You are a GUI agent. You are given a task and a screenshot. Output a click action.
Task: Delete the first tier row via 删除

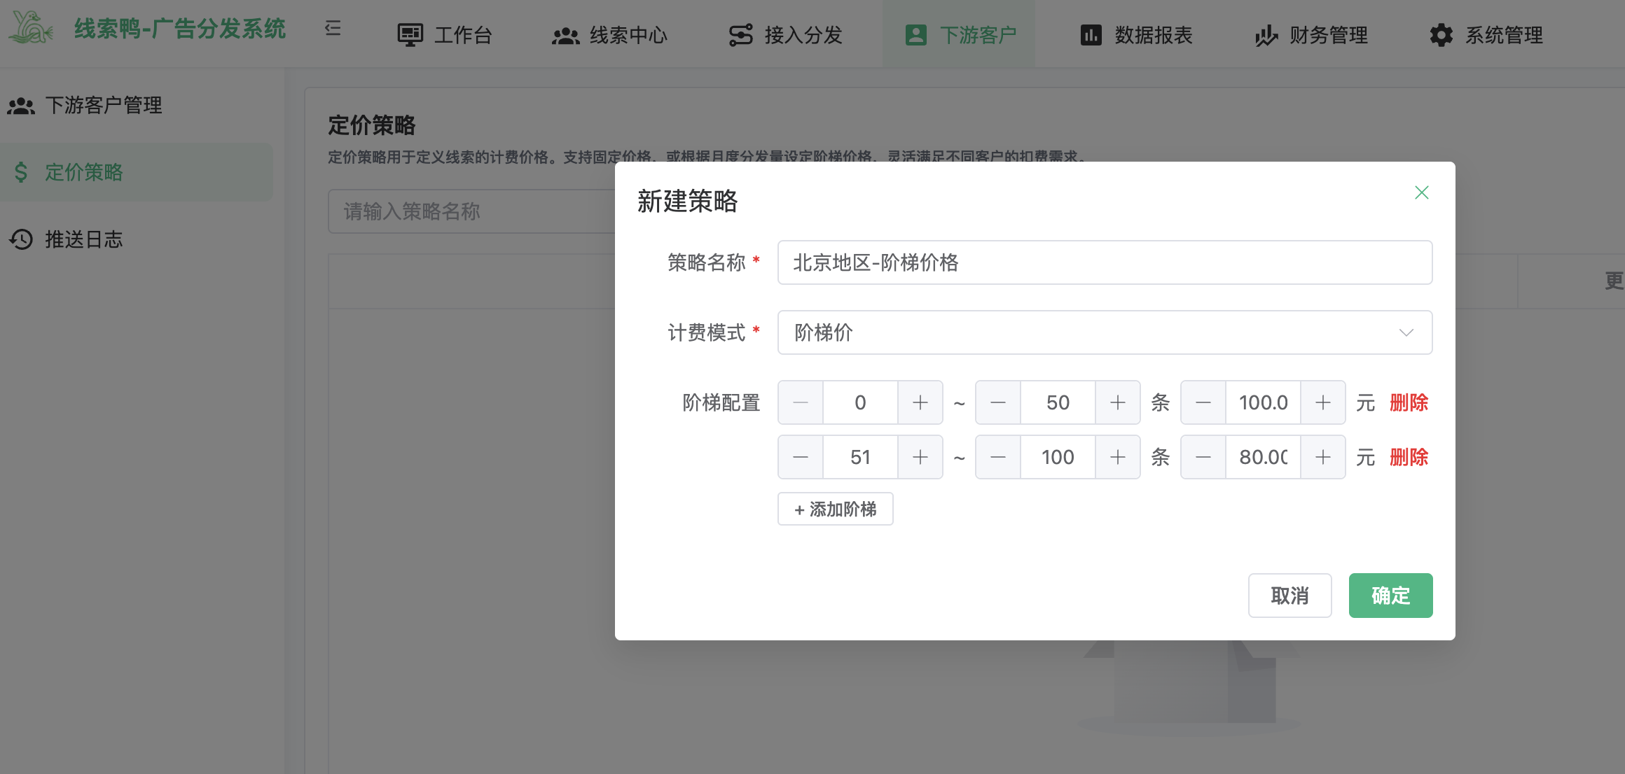point(1409,402)
